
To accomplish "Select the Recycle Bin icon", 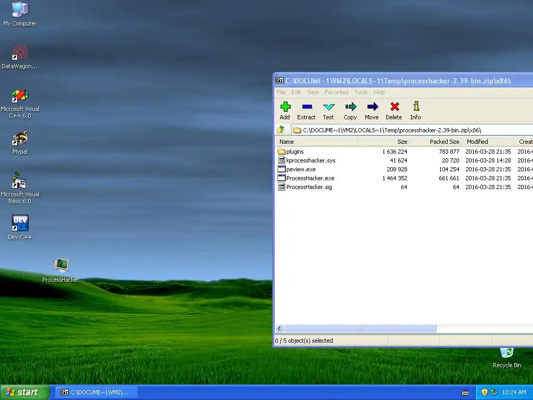I will click(x=507, y=353).
